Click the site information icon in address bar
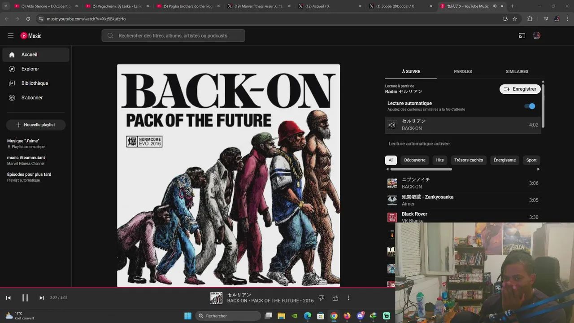 tap(41, 19)
